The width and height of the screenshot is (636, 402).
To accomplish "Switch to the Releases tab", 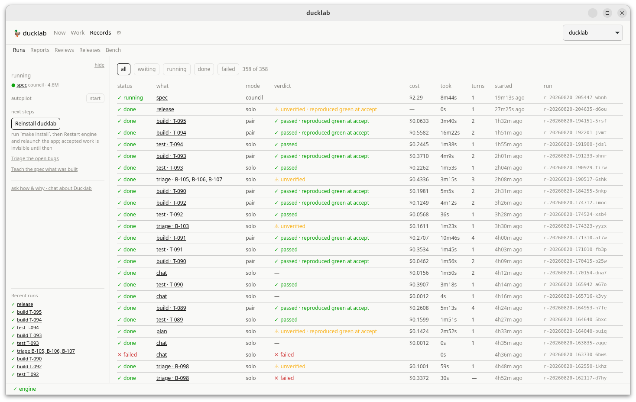I will [x=90, y=50].
